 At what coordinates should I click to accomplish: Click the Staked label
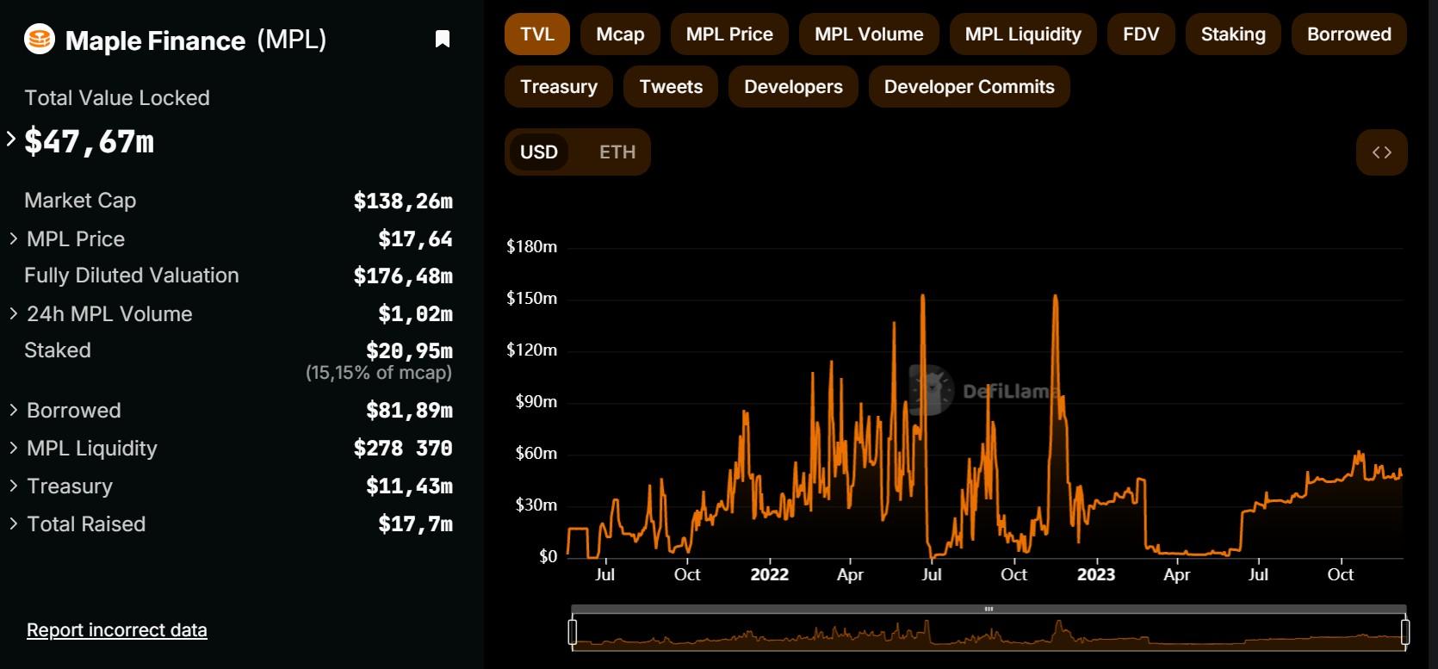[58, 350]
